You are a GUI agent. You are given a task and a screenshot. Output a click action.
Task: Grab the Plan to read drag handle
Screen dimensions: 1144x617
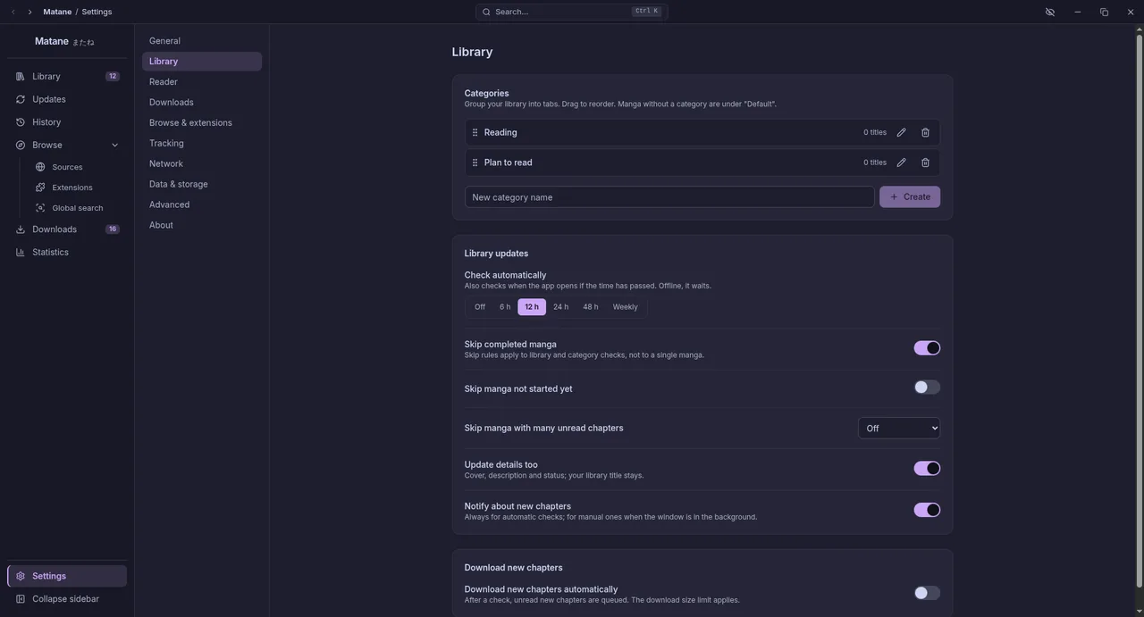tap(475, 163)
